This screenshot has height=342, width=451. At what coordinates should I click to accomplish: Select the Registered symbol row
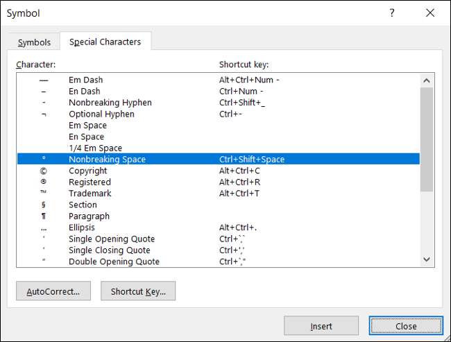pos(89,182)
